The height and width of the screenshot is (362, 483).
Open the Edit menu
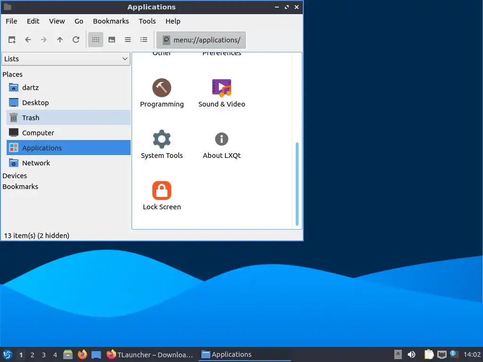tap(33, 21)
